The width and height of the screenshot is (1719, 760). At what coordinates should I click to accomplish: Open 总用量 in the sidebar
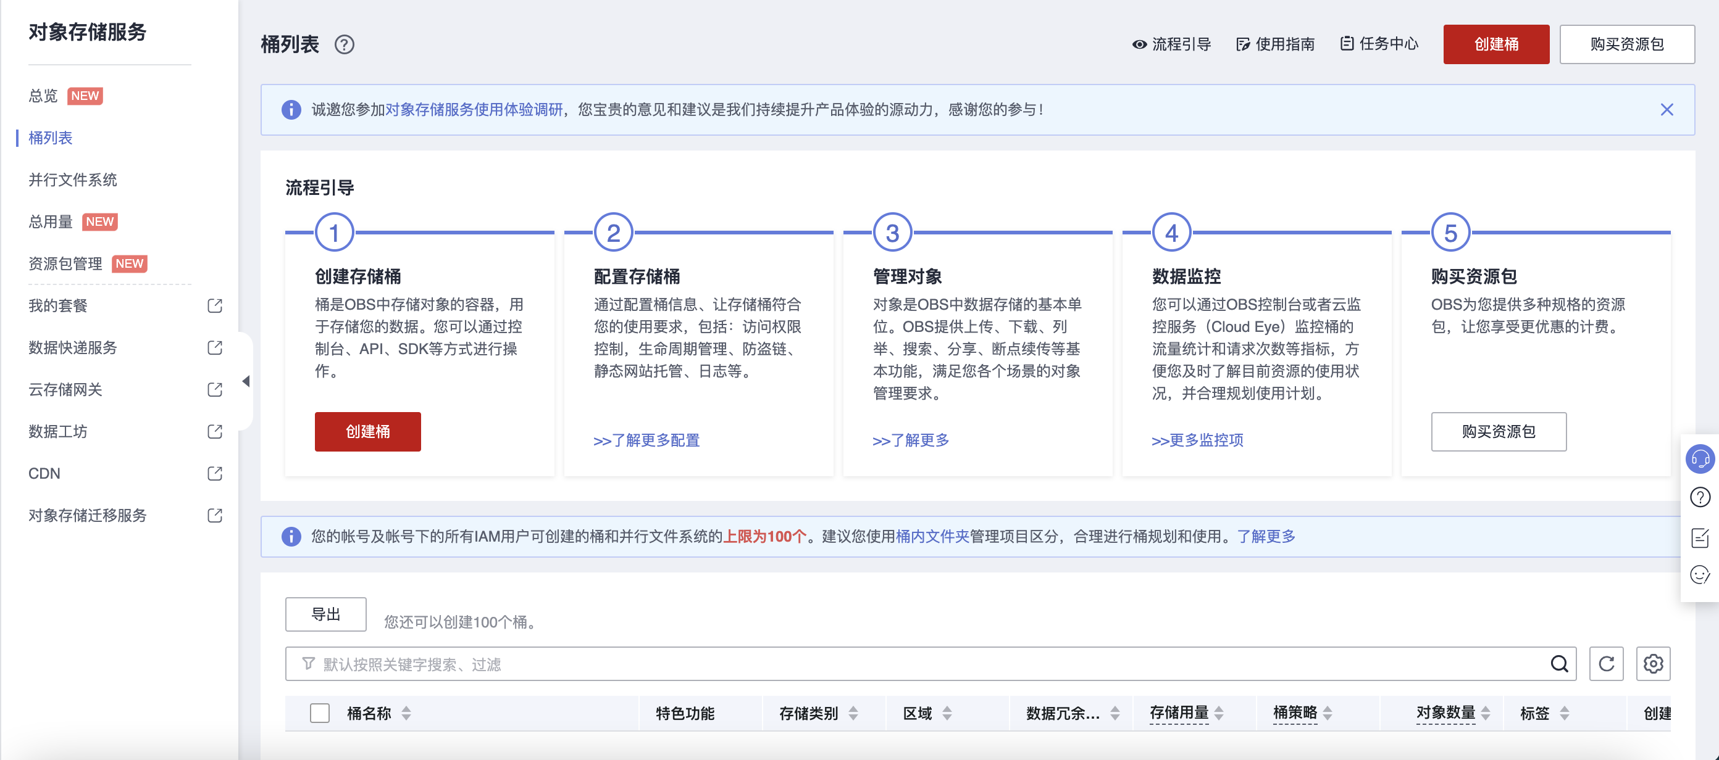[50, 222]
